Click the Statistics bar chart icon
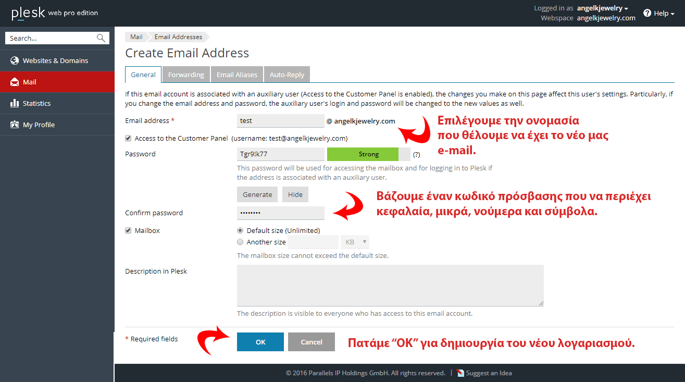685x382 pixels. [x=15, y=103]
